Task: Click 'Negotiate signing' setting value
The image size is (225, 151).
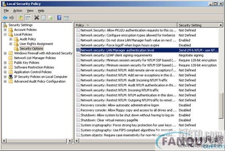Action: pos(191,55)
